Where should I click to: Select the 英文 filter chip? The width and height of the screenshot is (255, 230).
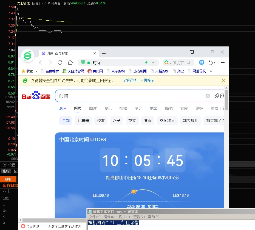pyautogui.click(x=132, y=121)
